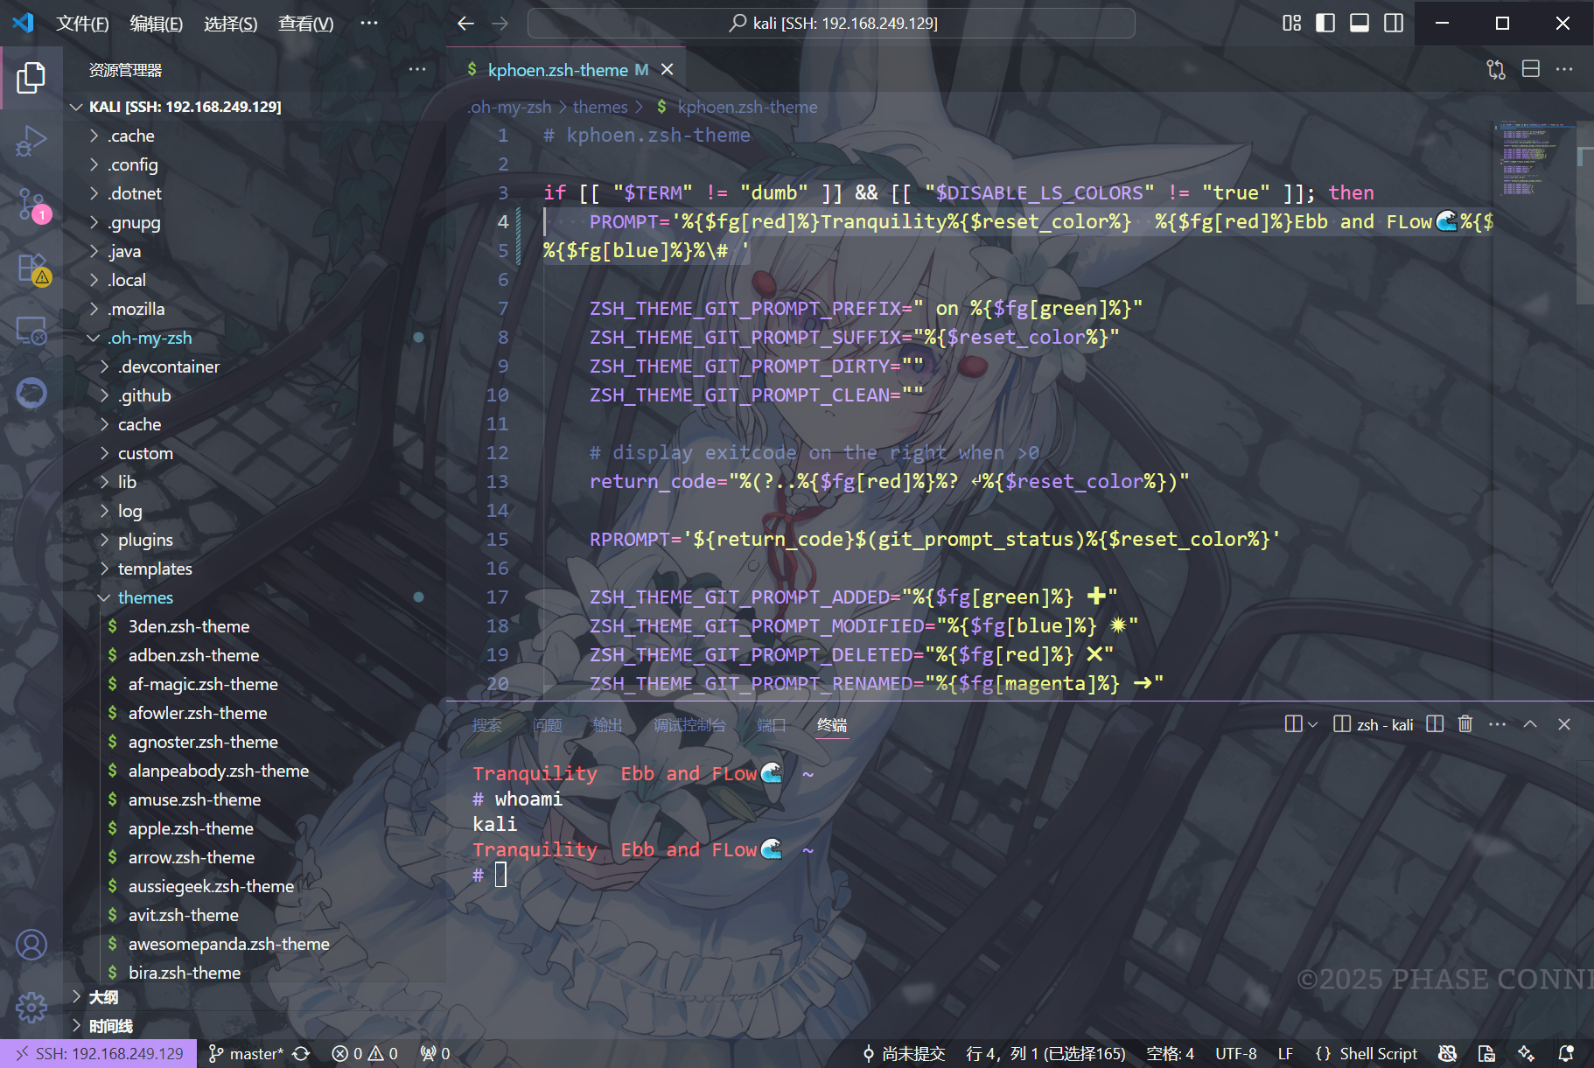
Task: Go forward with the right arrow in the title bar
Action: pos(500,24)
